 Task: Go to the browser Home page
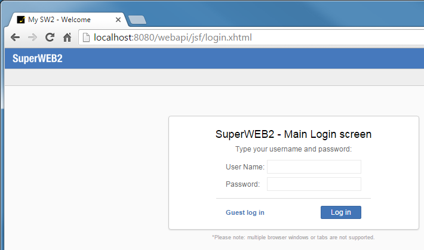(67, 37)
